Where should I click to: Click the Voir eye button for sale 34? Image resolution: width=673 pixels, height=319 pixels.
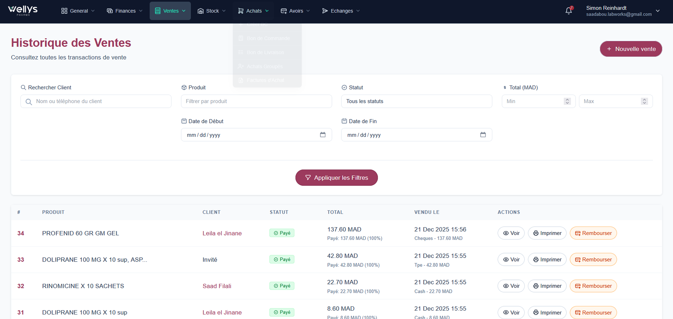[511, 233]
